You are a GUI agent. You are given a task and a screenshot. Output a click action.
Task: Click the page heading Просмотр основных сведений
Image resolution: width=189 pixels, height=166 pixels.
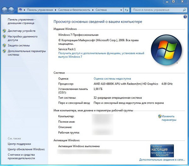[98, 22]
